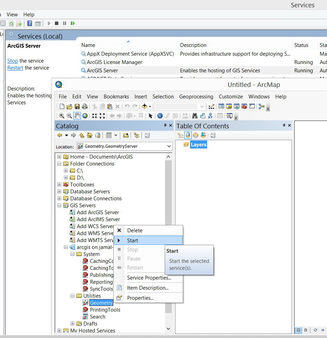Click Restart the service link in Services
This screenshot has height=338, width=327.
15,68
